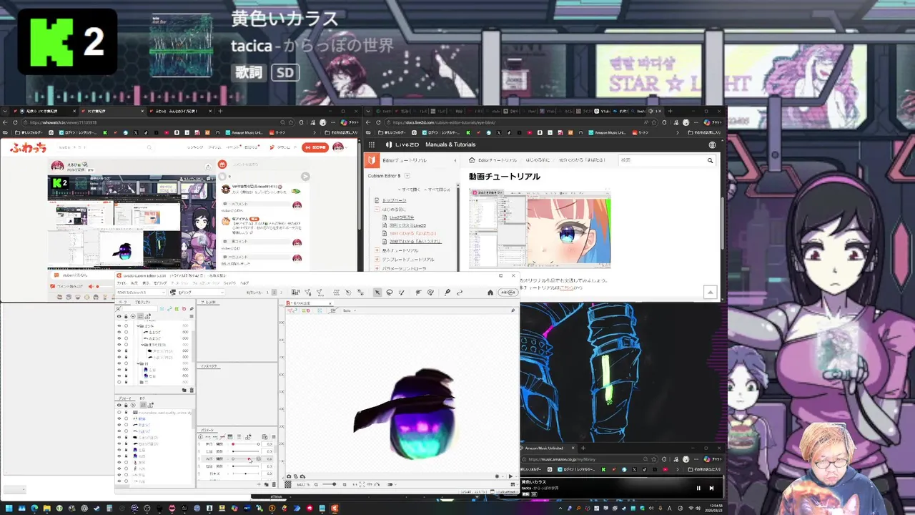Screen dimensions: 915x515
Task: Expand the パラメータコントローラ section
Action: pyautogui.click(x=377, y=268)
